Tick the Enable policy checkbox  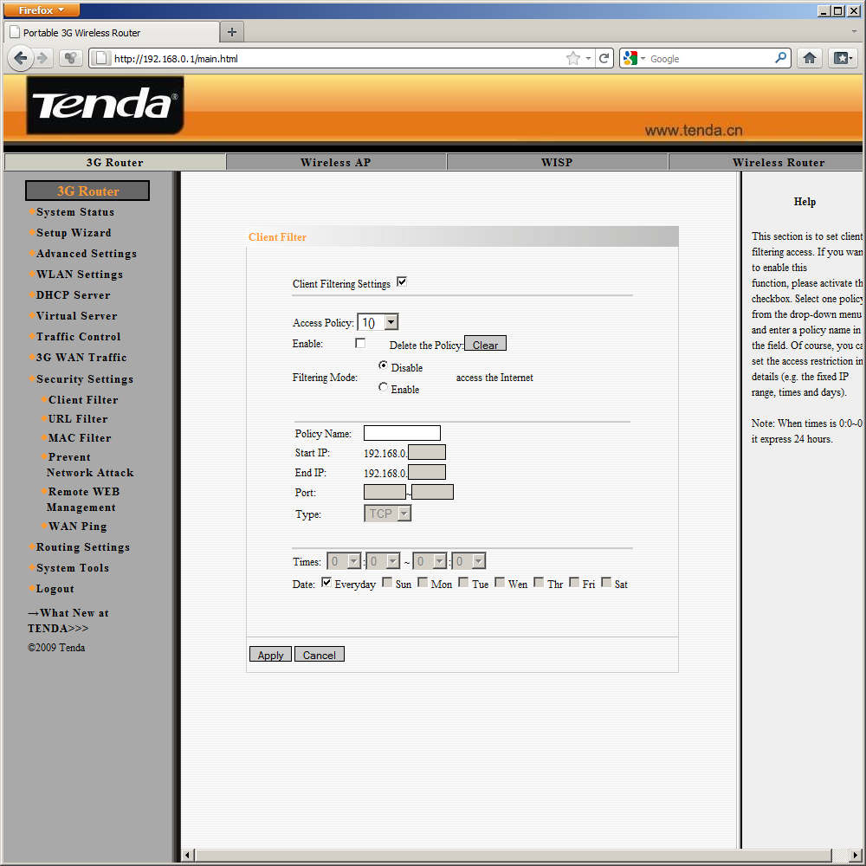click(360, 343)
